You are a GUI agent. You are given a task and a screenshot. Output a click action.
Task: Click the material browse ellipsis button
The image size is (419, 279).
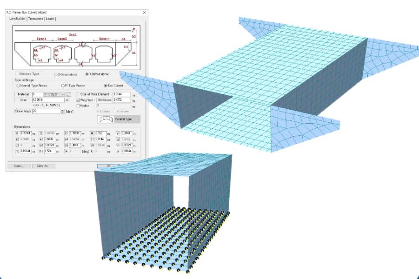point(68,94)
